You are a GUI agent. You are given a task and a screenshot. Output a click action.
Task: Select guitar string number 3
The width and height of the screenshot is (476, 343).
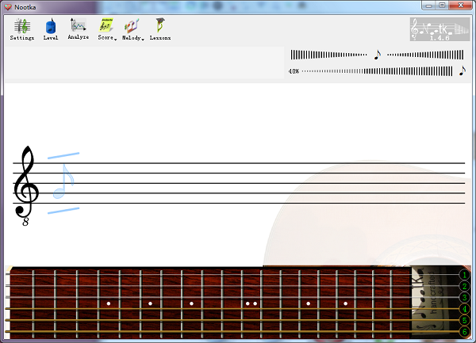coord(464,298)
